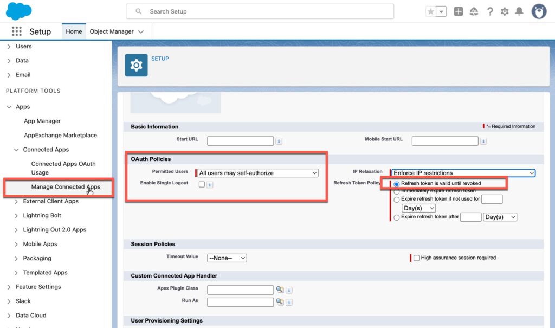Open the Favorites list dropdown arrow
555x328 pixels.
point(441,11)
